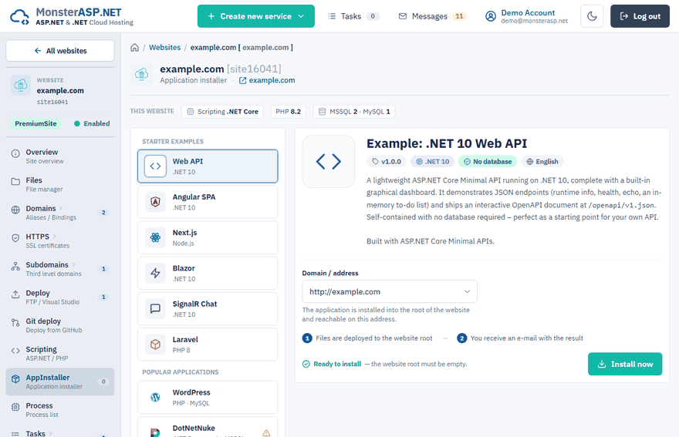The image size is (679, 437).
Task: Click the website icon in sidebar card
Action: [x=21, y=86]
